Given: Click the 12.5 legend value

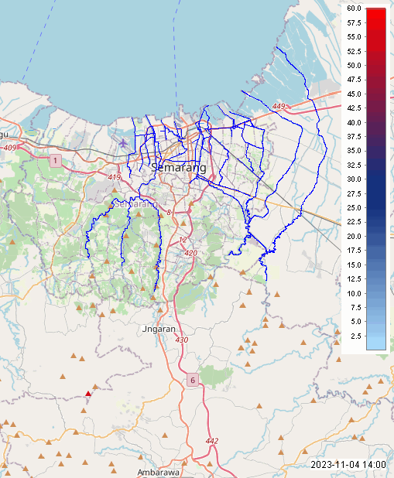Looking at the screenshot, I should tap(354, 279).
